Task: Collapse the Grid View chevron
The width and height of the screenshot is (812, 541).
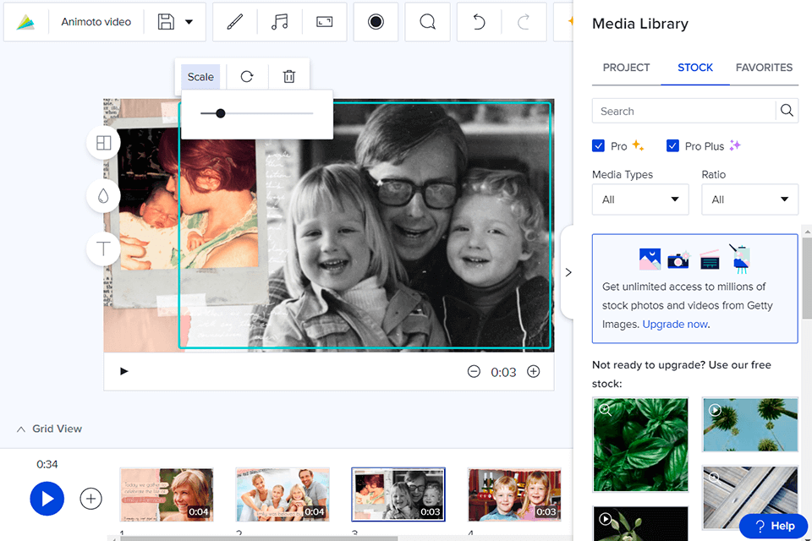Action: (x=20, y=429)
